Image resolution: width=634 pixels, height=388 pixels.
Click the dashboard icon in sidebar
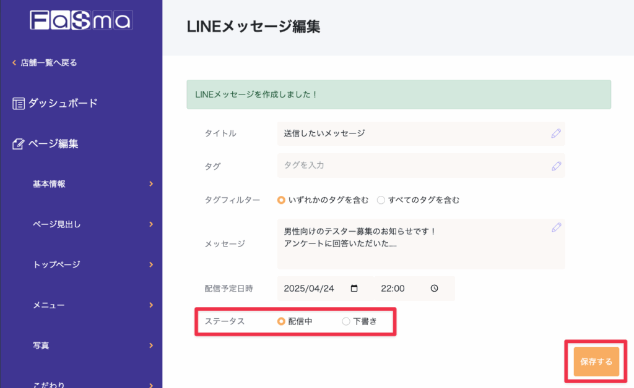point(19,104)
